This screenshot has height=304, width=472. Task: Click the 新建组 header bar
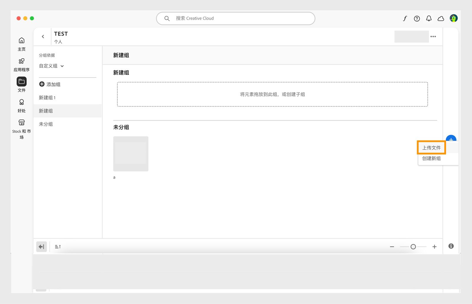click(272, 55)
